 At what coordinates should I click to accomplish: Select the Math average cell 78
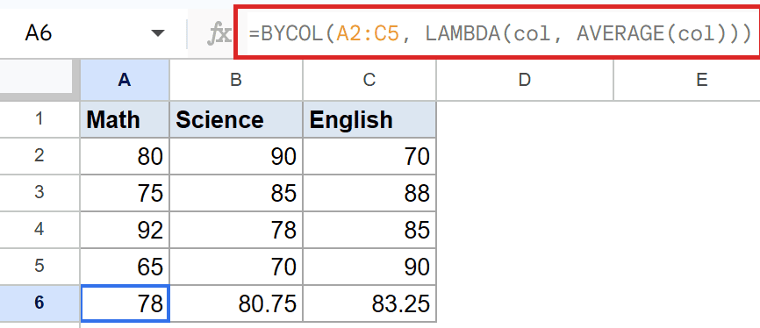coord(125,303)
